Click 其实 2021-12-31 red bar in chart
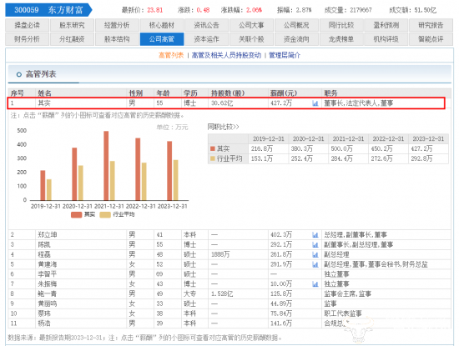 106,166
